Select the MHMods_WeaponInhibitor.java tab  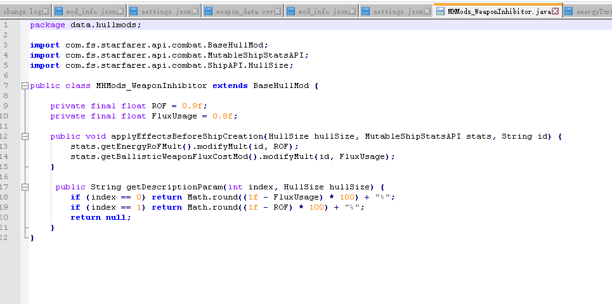498,11
